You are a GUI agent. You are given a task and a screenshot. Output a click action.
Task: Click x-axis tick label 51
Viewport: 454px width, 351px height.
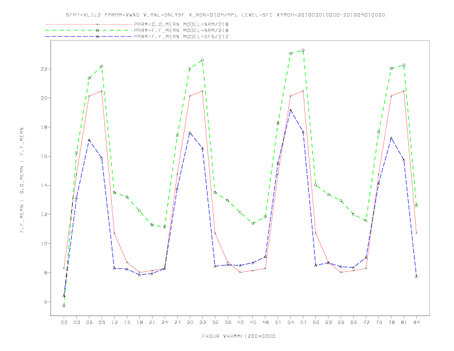(278, 322)
